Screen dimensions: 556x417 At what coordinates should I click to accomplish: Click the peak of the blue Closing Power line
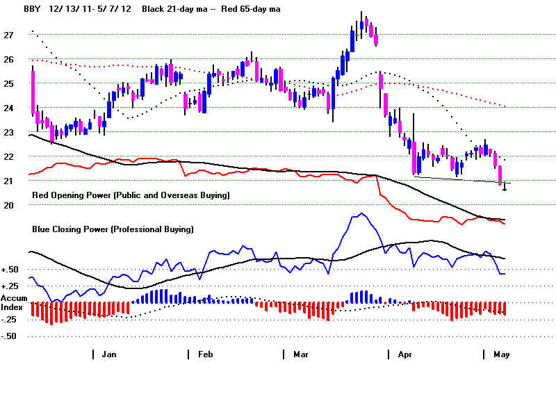pyautogui.click(x=360, y=214)
